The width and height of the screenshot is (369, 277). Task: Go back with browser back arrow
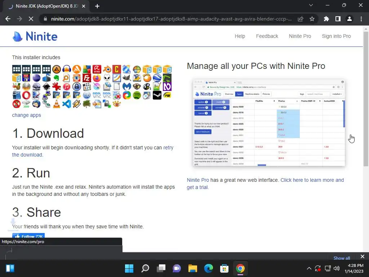[8, 19]
